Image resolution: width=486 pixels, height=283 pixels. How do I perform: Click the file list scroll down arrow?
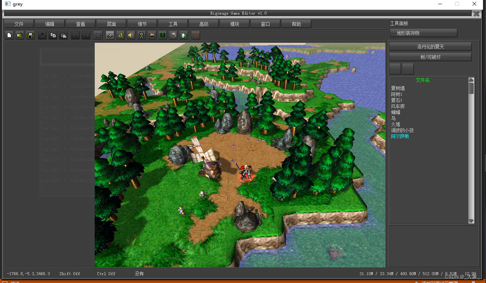coord(471,221)
